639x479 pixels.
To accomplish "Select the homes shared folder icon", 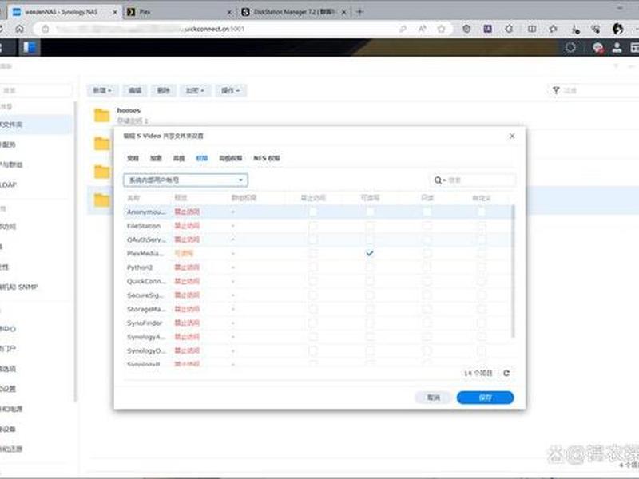I will (x=102, y=115).
